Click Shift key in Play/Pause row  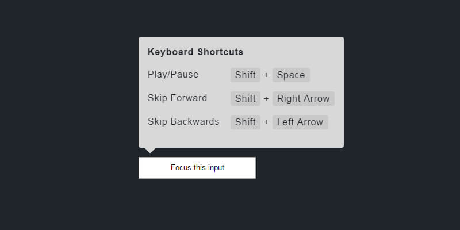[x=246, y=75]
